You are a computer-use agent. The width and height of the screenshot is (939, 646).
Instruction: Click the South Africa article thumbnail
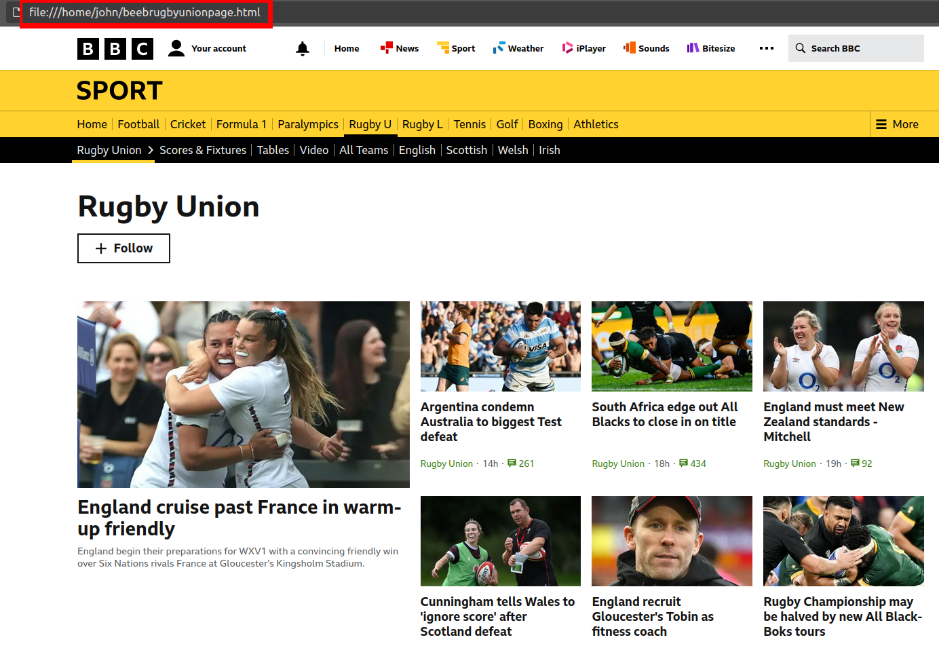[671, 346]
